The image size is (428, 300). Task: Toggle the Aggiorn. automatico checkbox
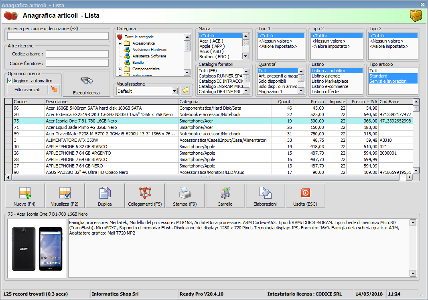click(10, 81)
